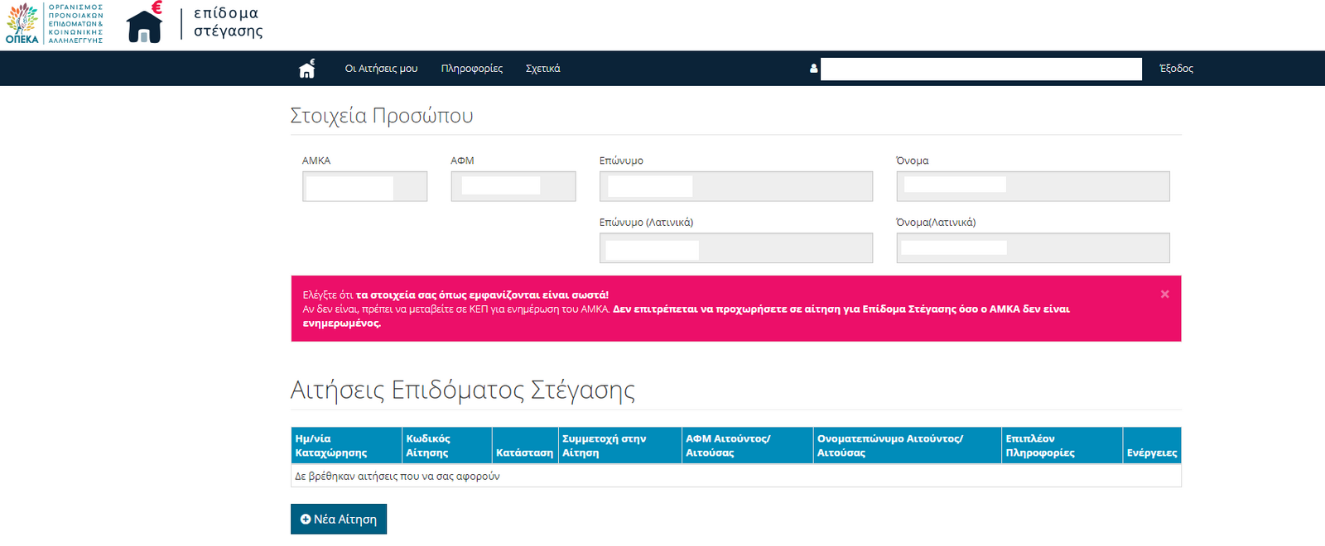1325x546 pixels.
Task: Open the 'Πληροφορίες' menu item
Action: tap(471, 69)
